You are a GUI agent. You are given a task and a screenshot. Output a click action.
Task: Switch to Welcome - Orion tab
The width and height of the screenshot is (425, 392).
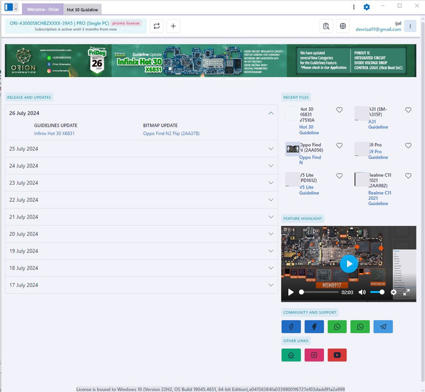coord(42,9)
